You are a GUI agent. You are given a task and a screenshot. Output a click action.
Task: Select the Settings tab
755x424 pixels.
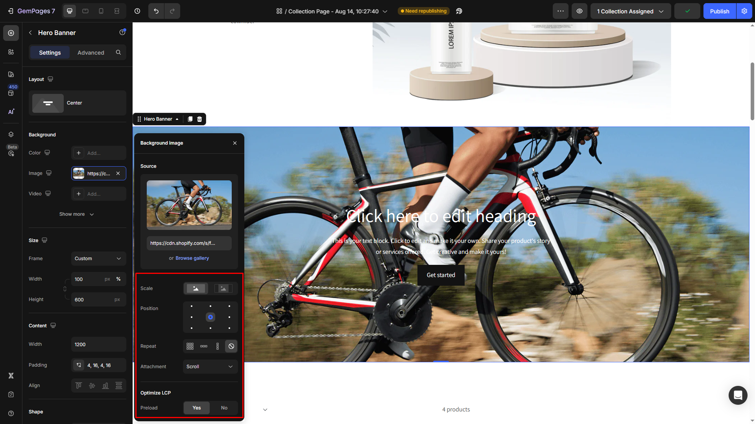[50, 53]
